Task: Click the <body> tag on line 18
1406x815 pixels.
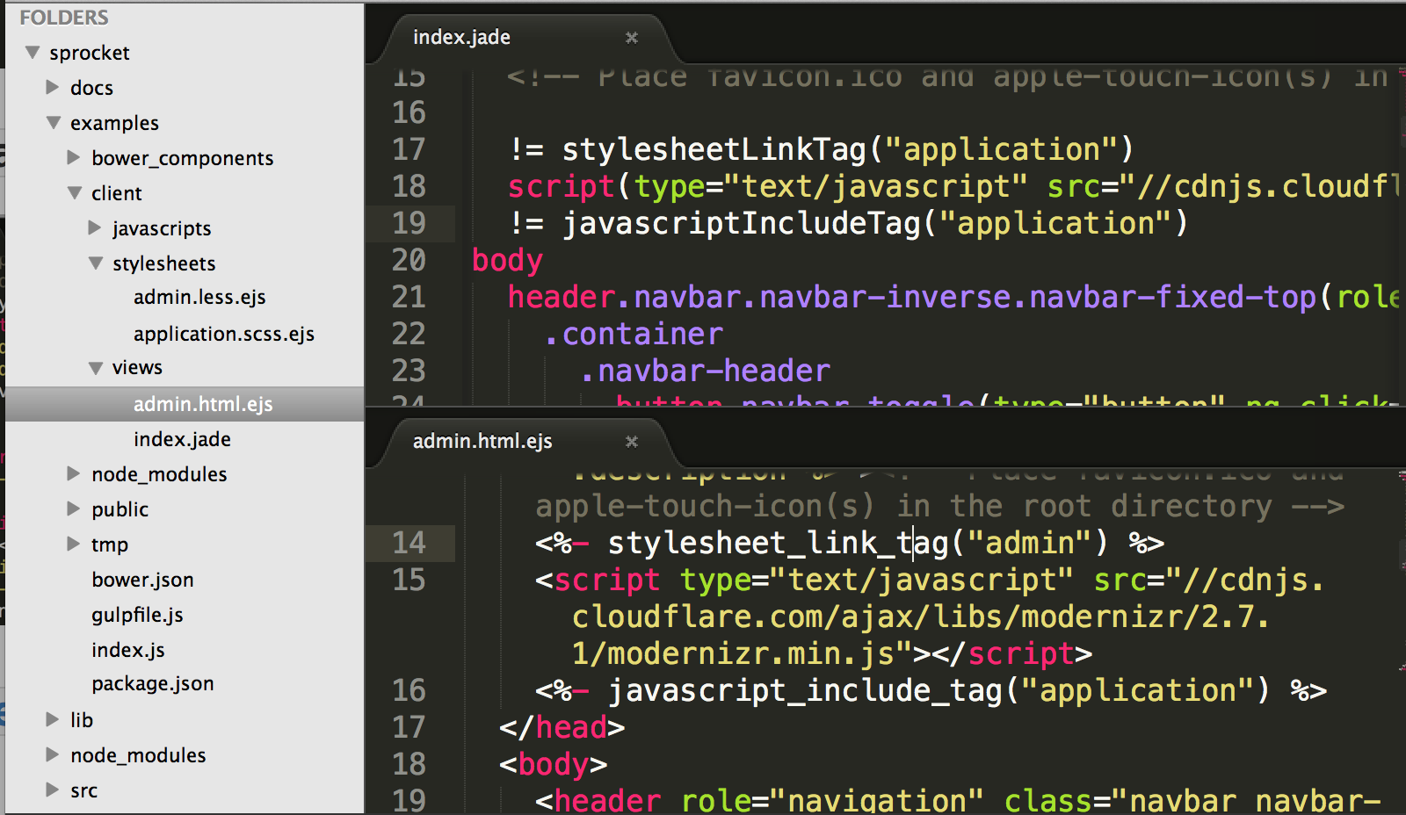Action: [554, 765]
